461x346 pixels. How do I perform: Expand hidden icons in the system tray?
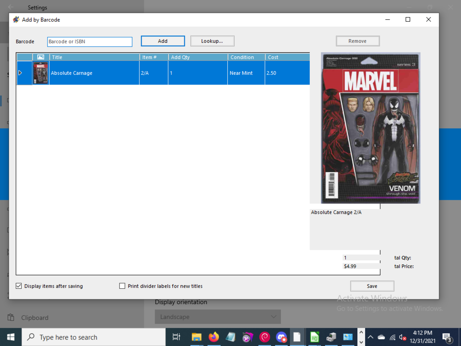click(x=370, y=337)
